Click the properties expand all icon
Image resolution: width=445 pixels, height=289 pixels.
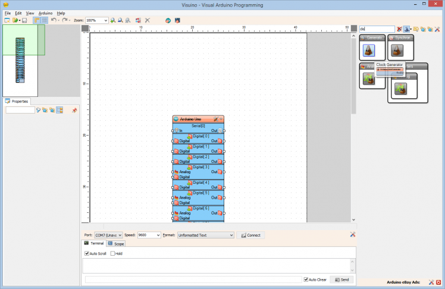45,110
